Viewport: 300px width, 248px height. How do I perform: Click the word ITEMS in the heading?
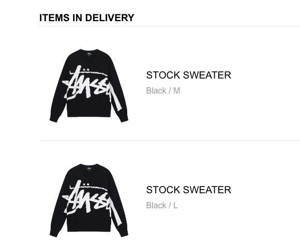pyautogui.click(x=54, y=18)
